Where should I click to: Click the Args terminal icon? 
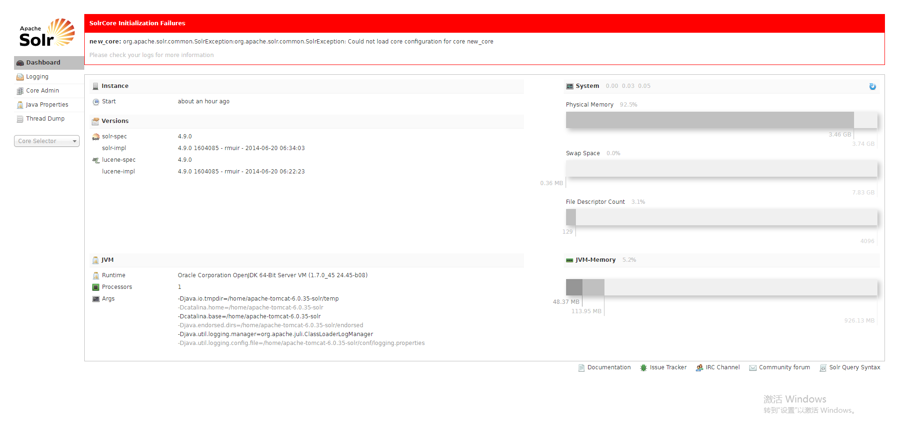[96, 299]
